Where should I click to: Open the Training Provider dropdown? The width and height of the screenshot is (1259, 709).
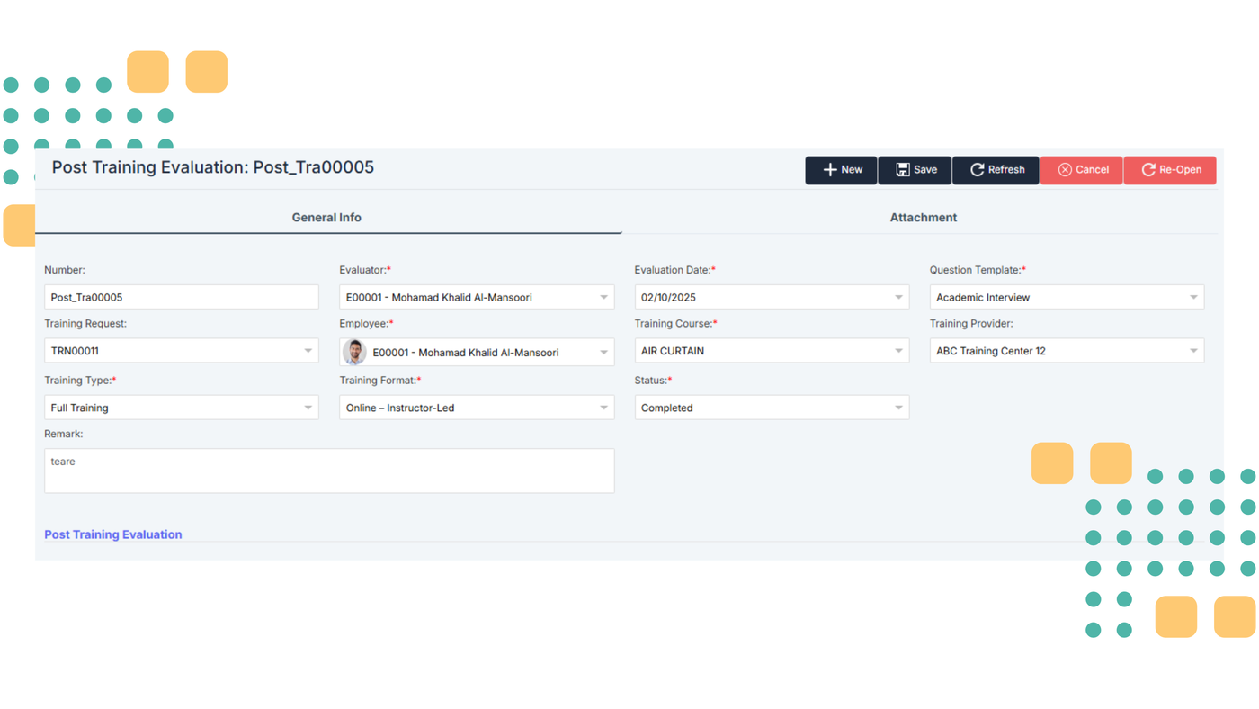pyautogui.click(x=1193, y=351)
